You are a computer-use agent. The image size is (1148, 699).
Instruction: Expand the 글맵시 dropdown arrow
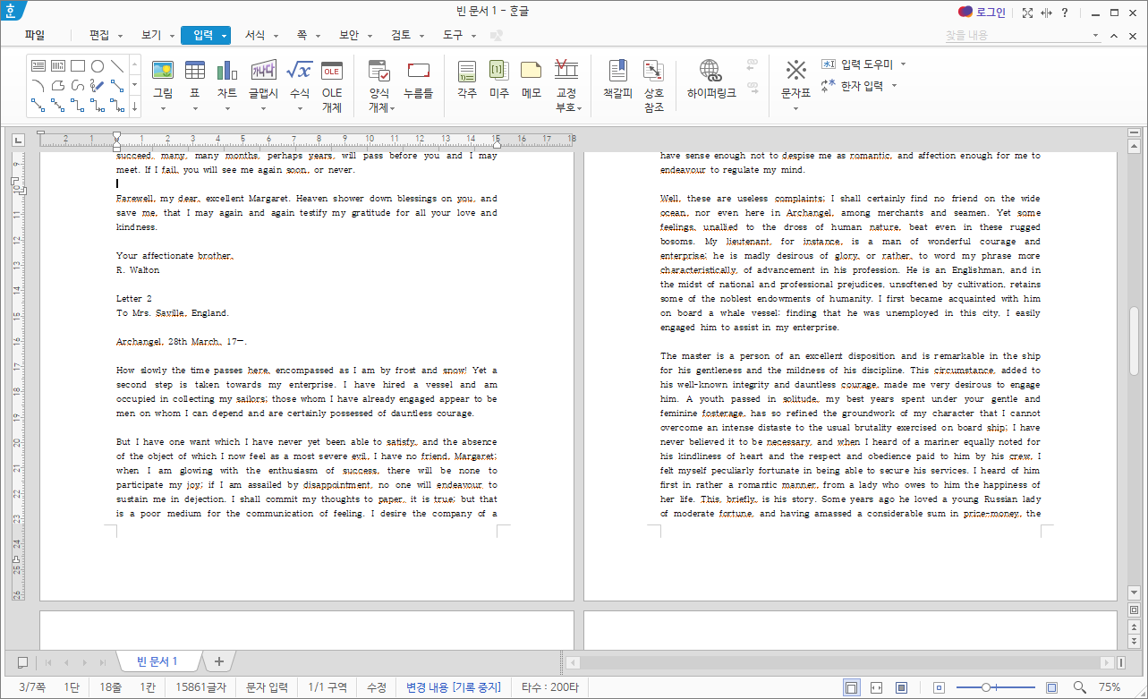264,108
